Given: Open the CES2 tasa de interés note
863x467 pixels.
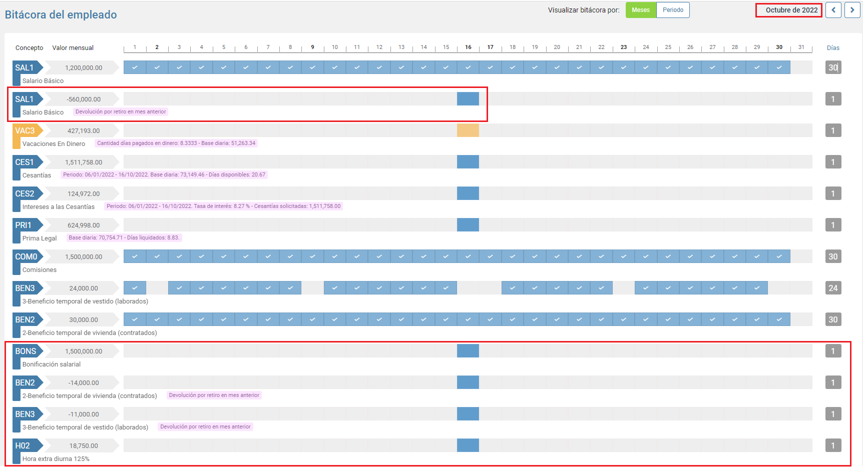Looking at the screenshot, I should pos(224,206).
